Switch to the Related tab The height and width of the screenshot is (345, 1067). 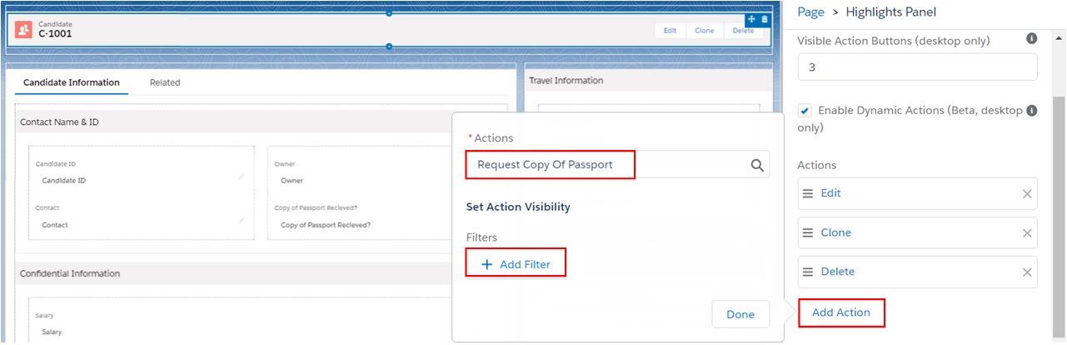pos(165,82)
